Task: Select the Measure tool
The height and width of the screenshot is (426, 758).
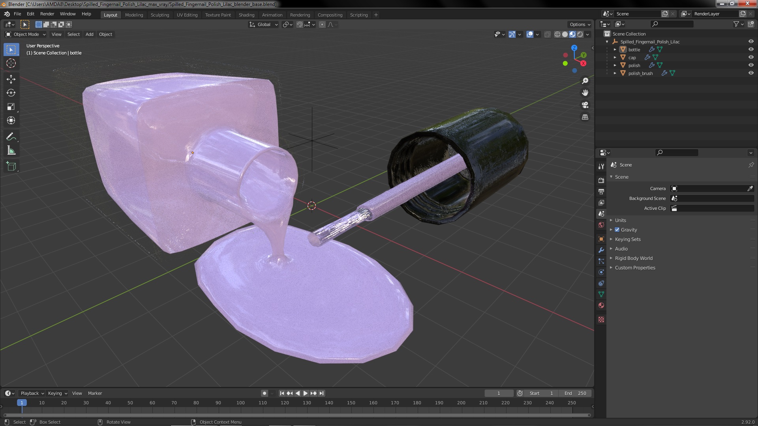Action: click(11, 151)
